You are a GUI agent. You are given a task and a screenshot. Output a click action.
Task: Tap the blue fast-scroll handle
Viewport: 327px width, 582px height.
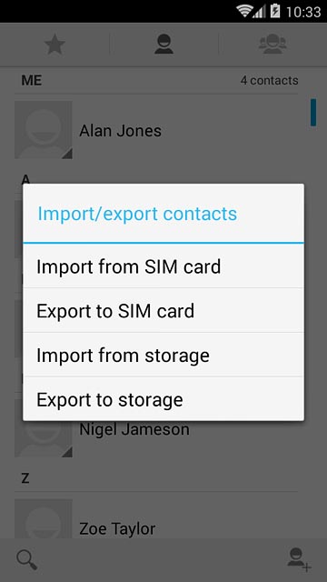coord(313,113)
